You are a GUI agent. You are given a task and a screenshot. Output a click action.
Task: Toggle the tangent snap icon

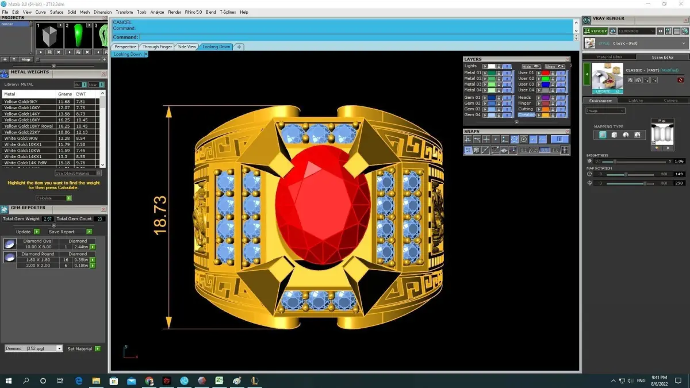pos(477,139)
